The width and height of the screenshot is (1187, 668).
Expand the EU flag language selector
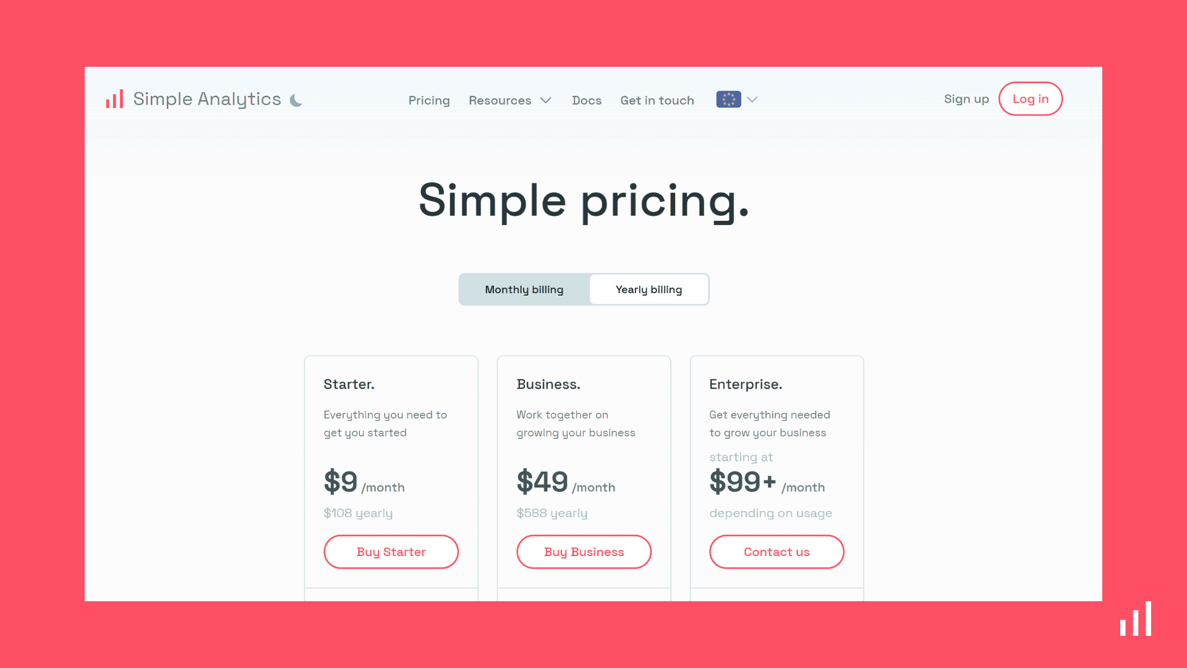pyautogui.click(x=736, y=99)
